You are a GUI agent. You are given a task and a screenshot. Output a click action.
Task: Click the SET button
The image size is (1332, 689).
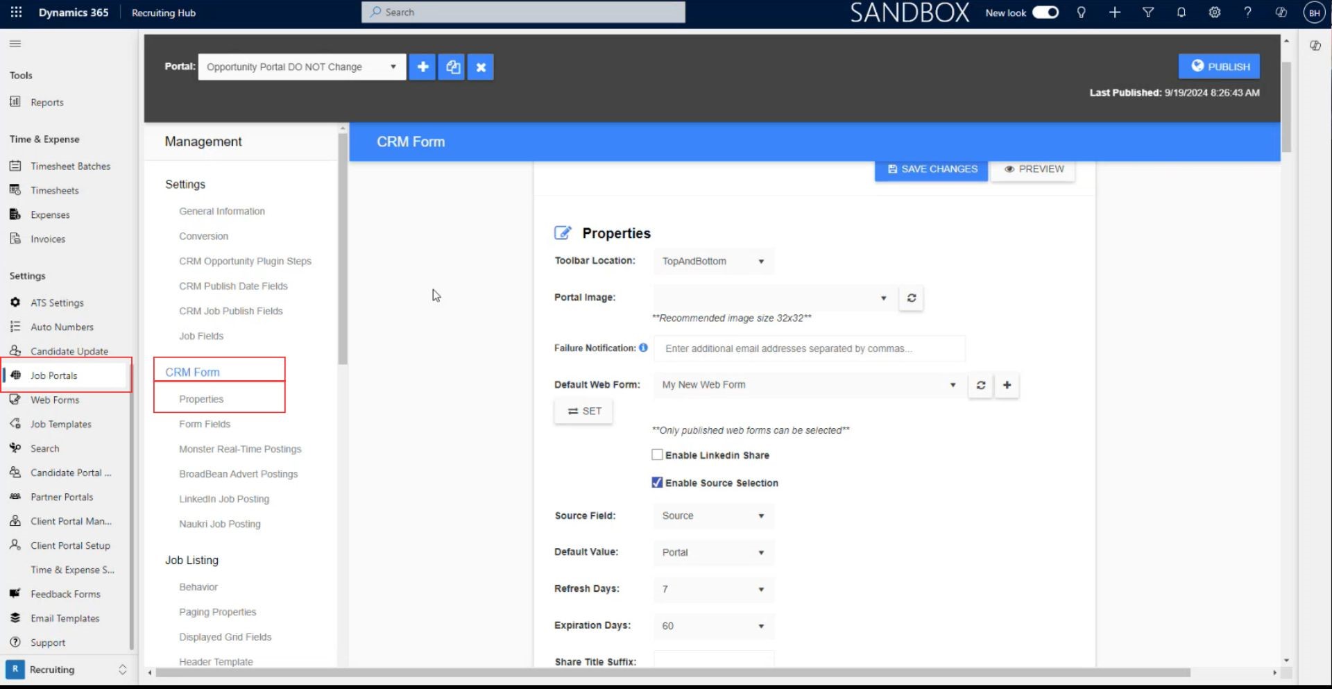tap(583, 411)
